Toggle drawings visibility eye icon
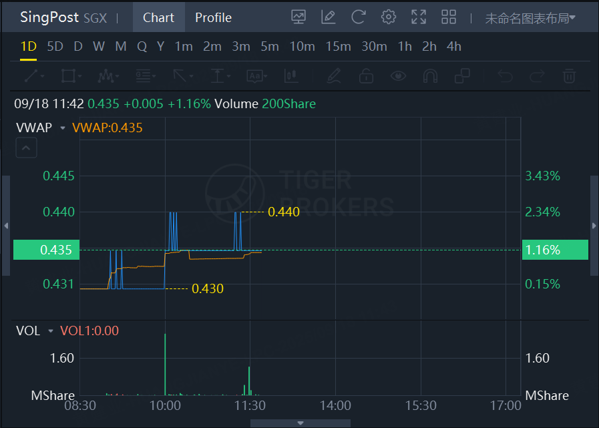This screenshot has height=428, width=599. point(398,75)
